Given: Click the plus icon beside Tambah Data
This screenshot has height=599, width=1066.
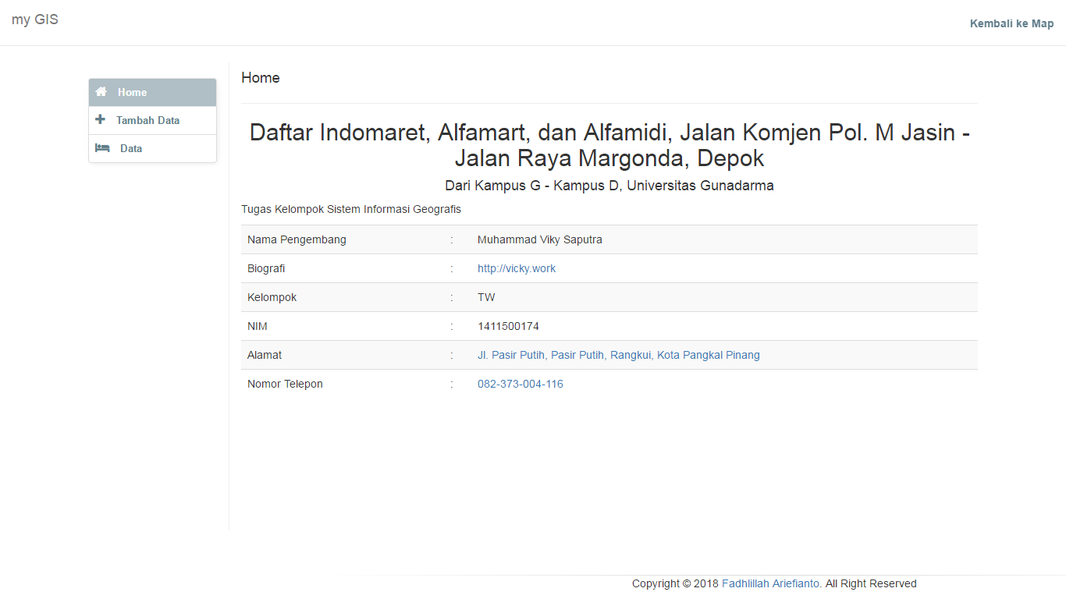Looking at the screenshot, I should point(100,120).
